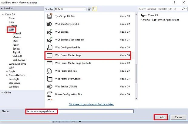The width and height of the screenshot is (188, 124).
Task: Select Razor under Web
Action: point(15,45)
